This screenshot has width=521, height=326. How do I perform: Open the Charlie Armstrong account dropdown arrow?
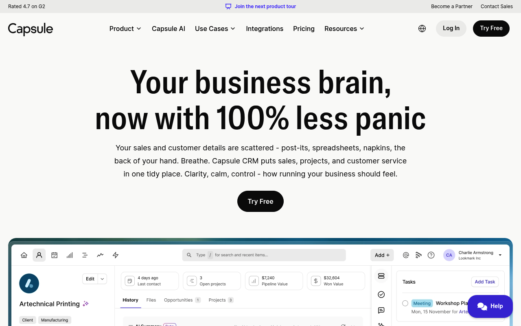coord(500,255)
